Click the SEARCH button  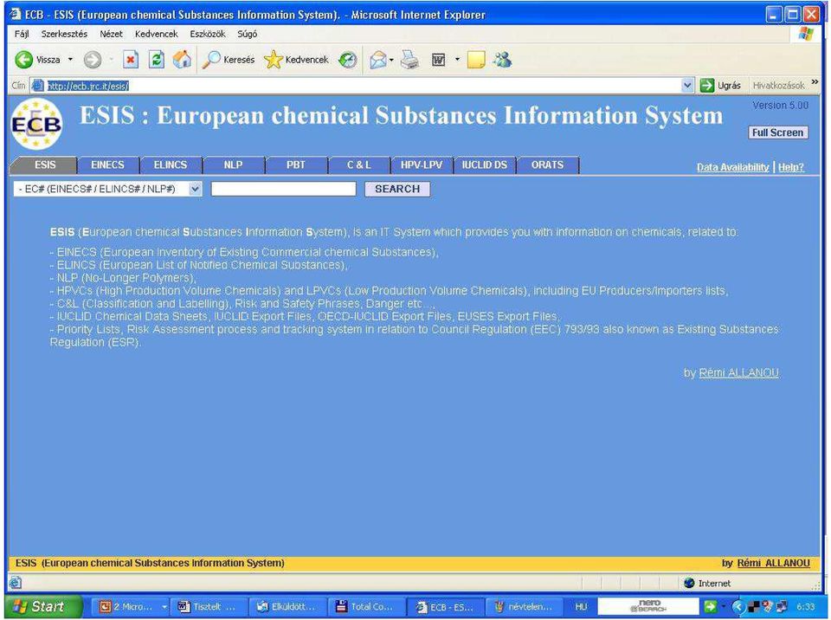point(397,189)
